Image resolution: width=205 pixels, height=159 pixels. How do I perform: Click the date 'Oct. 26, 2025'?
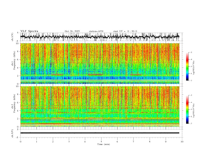[x=72, y=31]
